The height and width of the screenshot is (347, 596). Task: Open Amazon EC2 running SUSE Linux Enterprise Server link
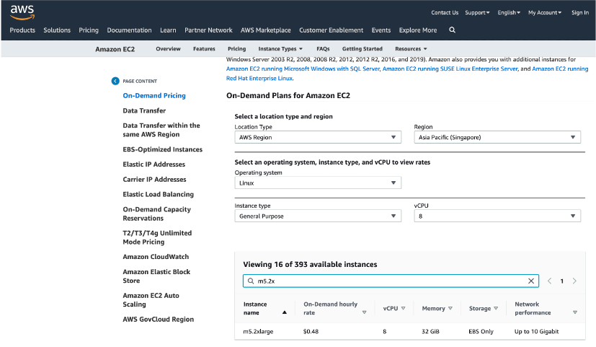(x=450, y=69)
